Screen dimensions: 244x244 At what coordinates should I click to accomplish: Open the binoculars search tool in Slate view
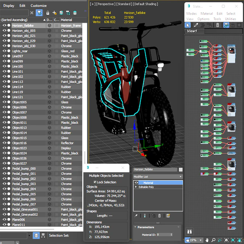coord(189,231)
